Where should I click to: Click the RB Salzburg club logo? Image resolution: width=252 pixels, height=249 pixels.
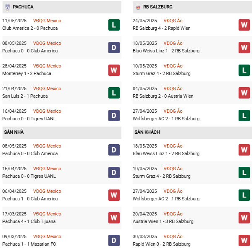click(138, 7)
